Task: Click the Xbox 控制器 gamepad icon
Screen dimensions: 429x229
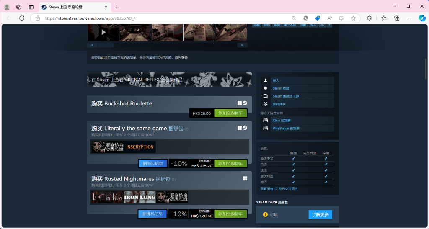Action: point(265,120)
